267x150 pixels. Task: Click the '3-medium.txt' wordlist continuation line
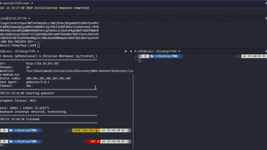(x=10, y=75)
